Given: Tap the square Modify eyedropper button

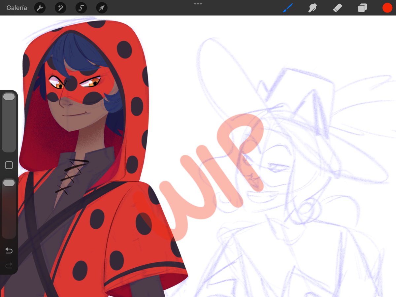Looking at the screenshot, I should (9, 165).
